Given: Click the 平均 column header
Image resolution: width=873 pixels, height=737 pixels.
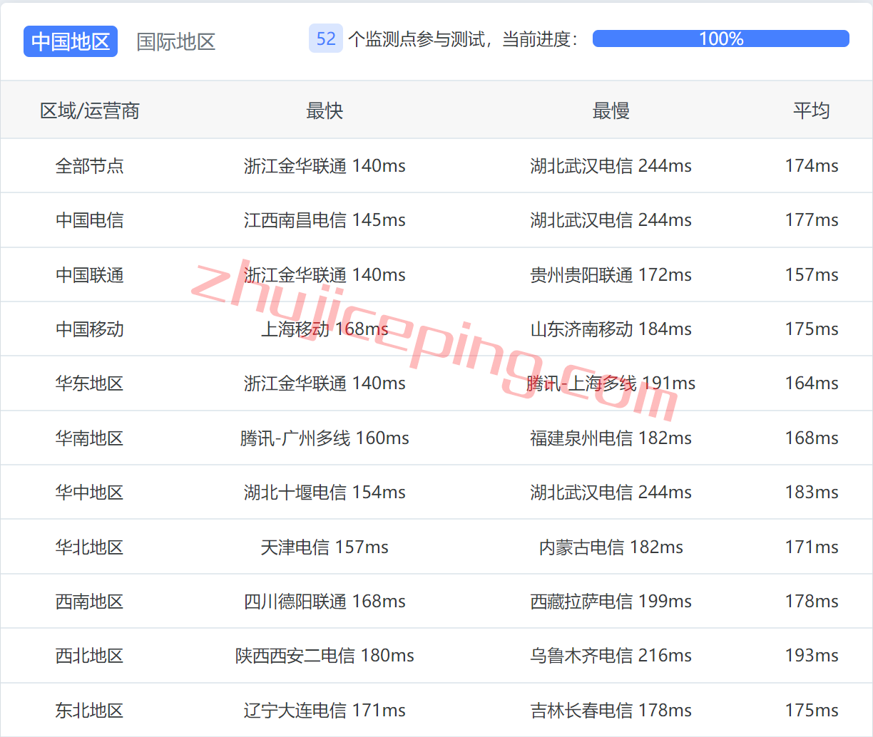Looking at the screenshot, I should pyautogui.click(x=812, y=110).
